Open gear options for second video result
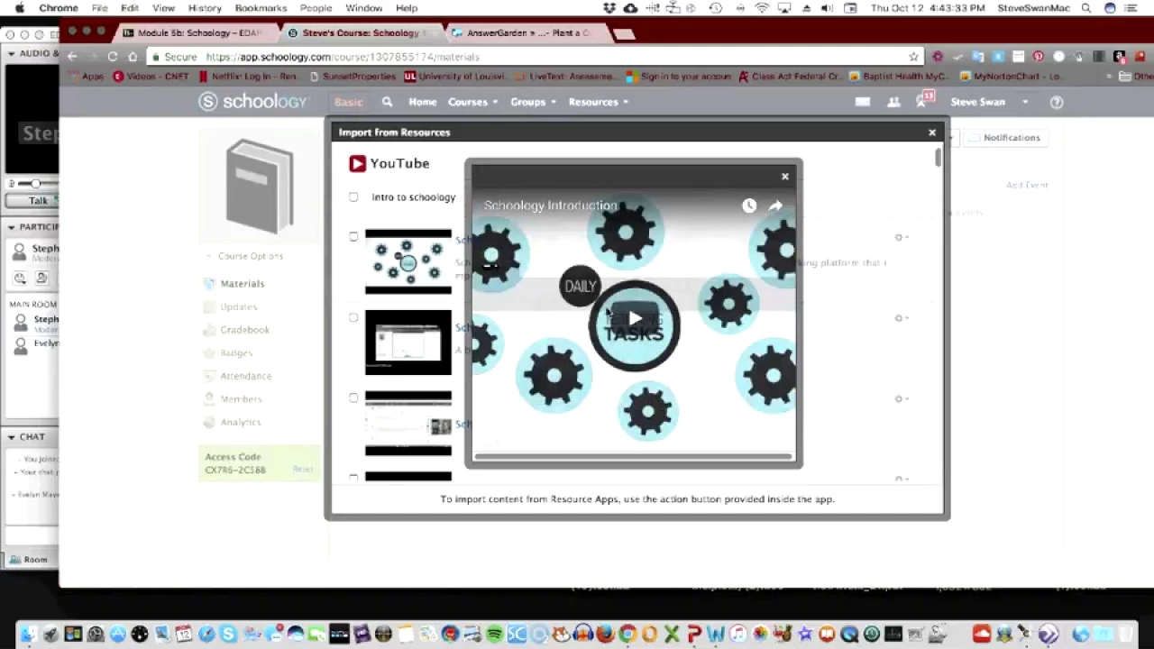The width and height of the screenshot is (1154, 649). (901, 318)
